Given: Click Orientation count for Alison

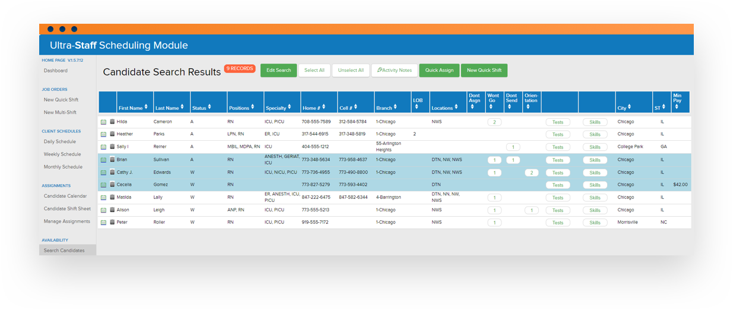Looking at the screenshot, I should click(x=532, y=210).
